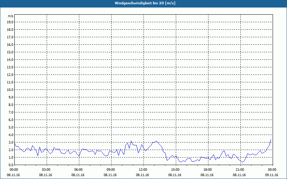
Task: Click the 03:00 time label
Action: pos(47,170)
